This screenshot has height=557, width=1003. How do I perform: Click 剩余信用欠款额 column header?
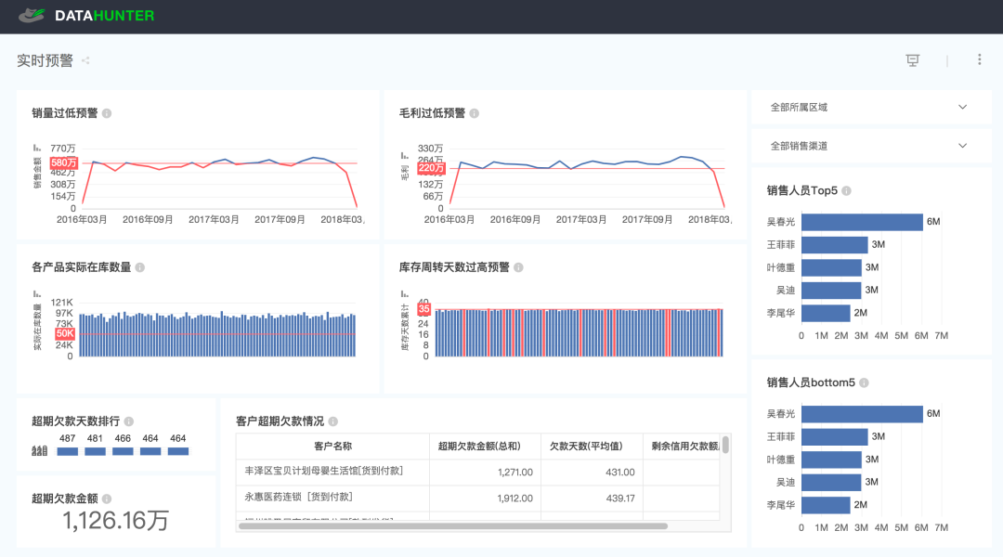point(682,447)
